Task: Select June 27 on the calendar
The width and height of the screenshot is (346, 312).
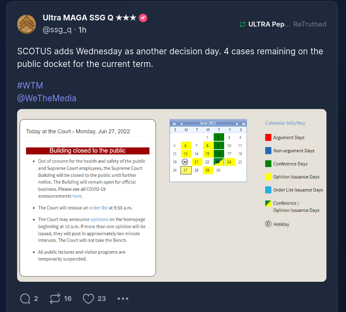Action: (185, 170)
